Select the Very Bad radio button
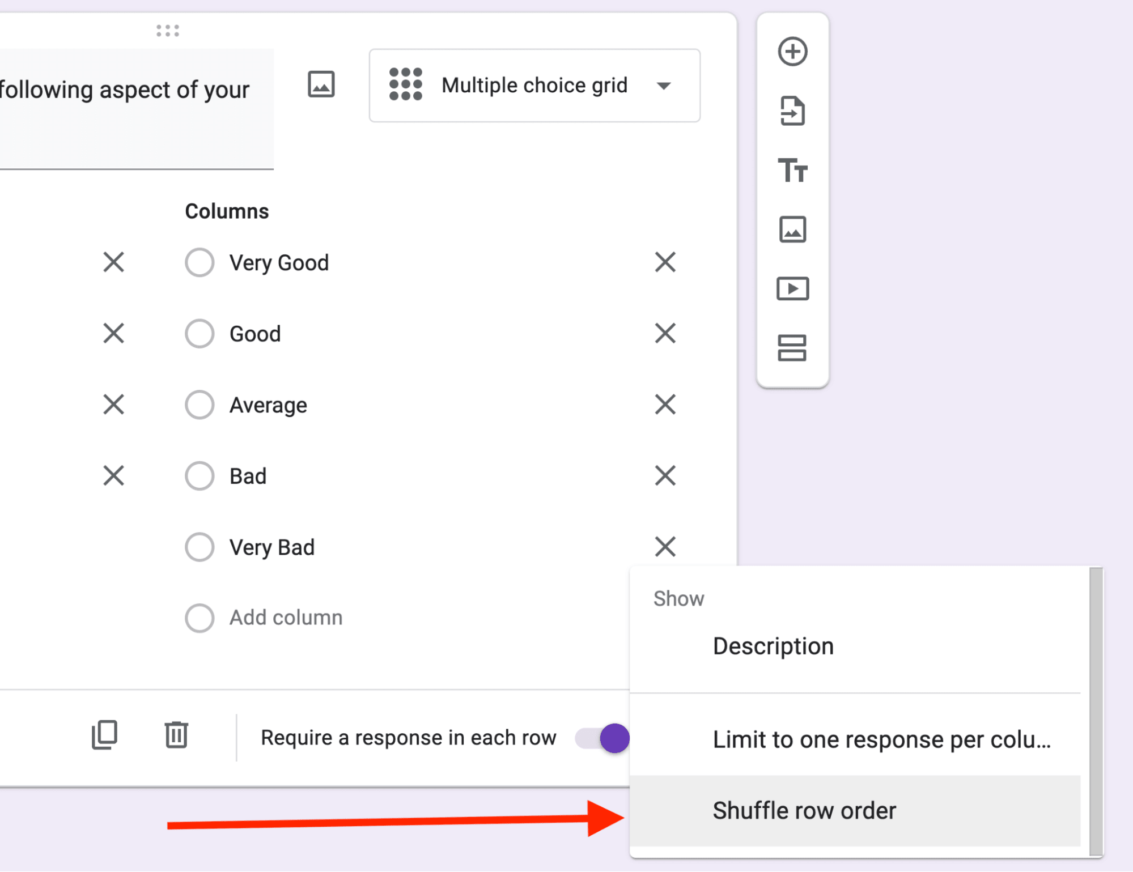 (199, 547)
